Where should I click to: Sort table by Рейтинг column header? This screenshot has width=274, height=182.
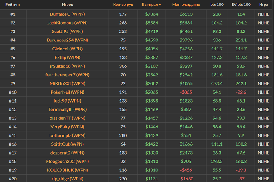click(x=13, y=5)
